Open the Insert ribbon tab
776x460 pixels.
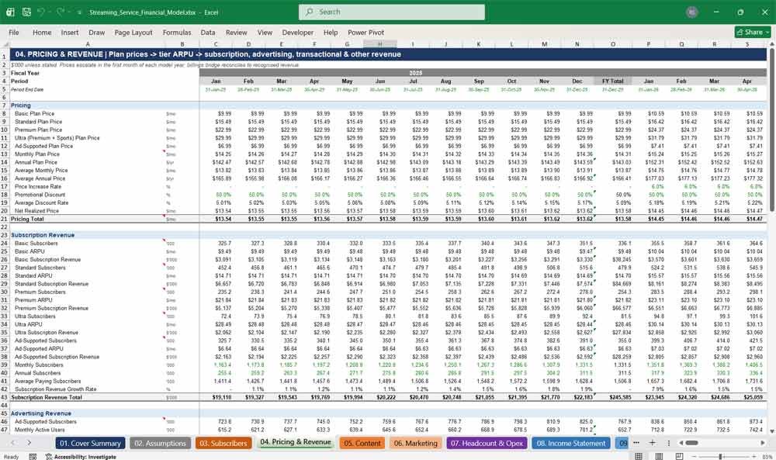[x=70, y=32]
